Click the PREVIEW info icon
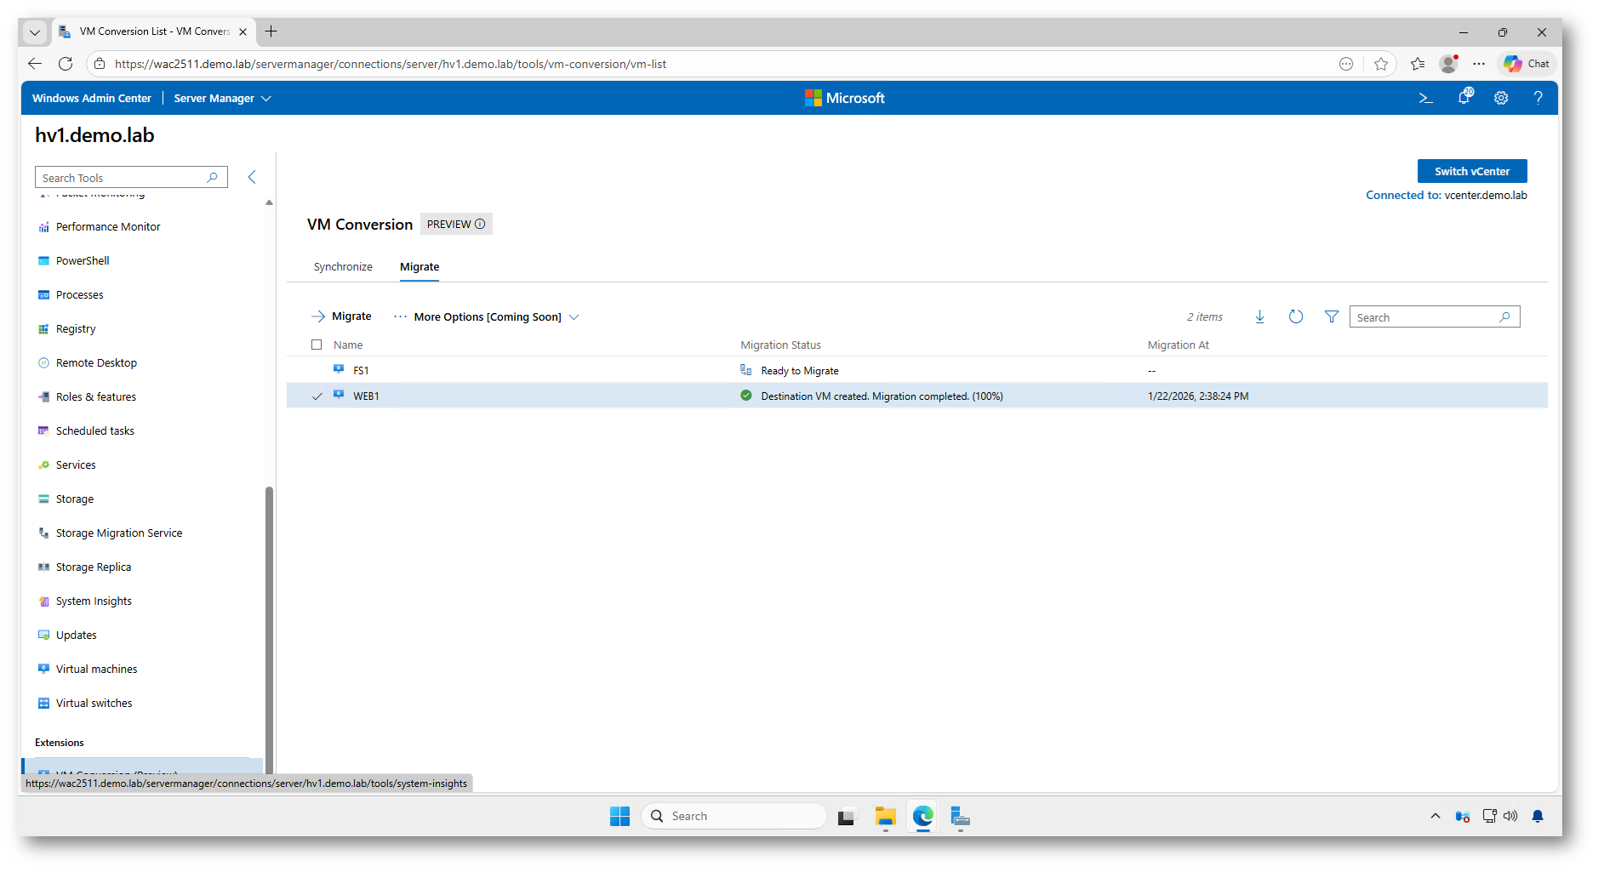Viewport: 1598px width, 872px height. click(x=480, y=225)
